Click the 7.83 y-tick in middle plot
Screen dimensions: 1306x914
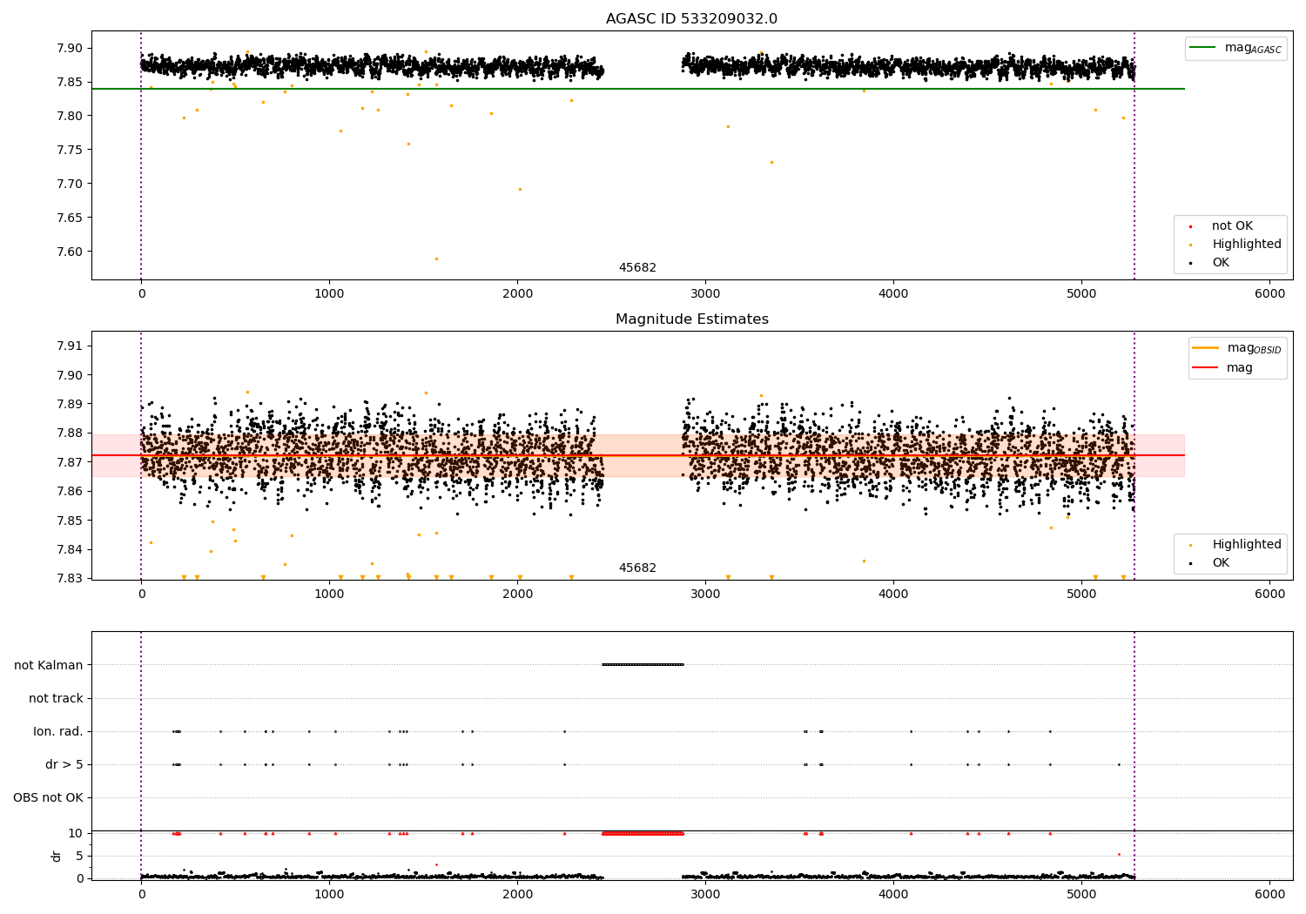[70, 578]
